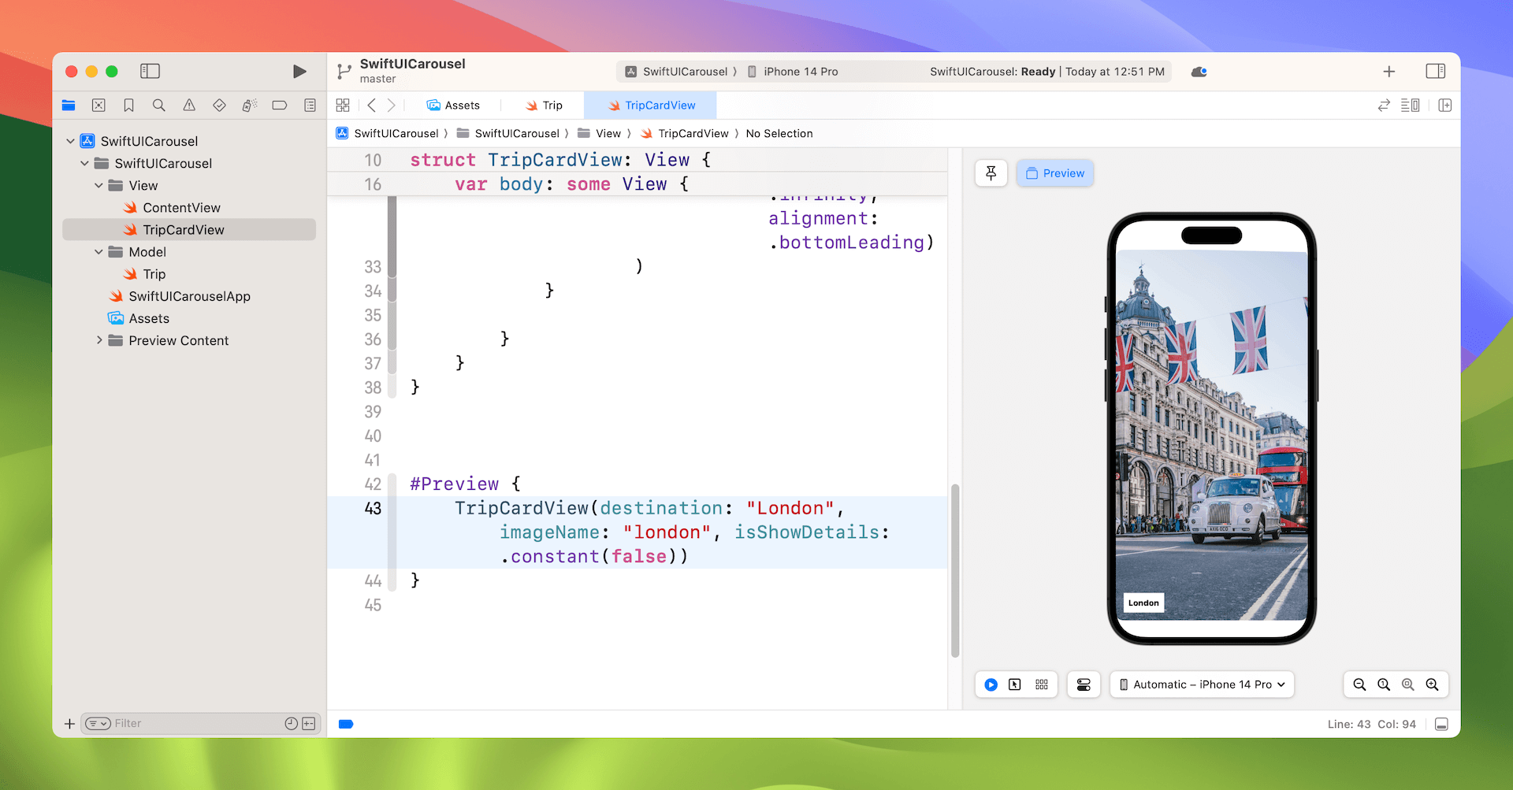1513x790 pixels.
Task: Open the find navigator magnifier icon
Action: click(x=159, y=106)
